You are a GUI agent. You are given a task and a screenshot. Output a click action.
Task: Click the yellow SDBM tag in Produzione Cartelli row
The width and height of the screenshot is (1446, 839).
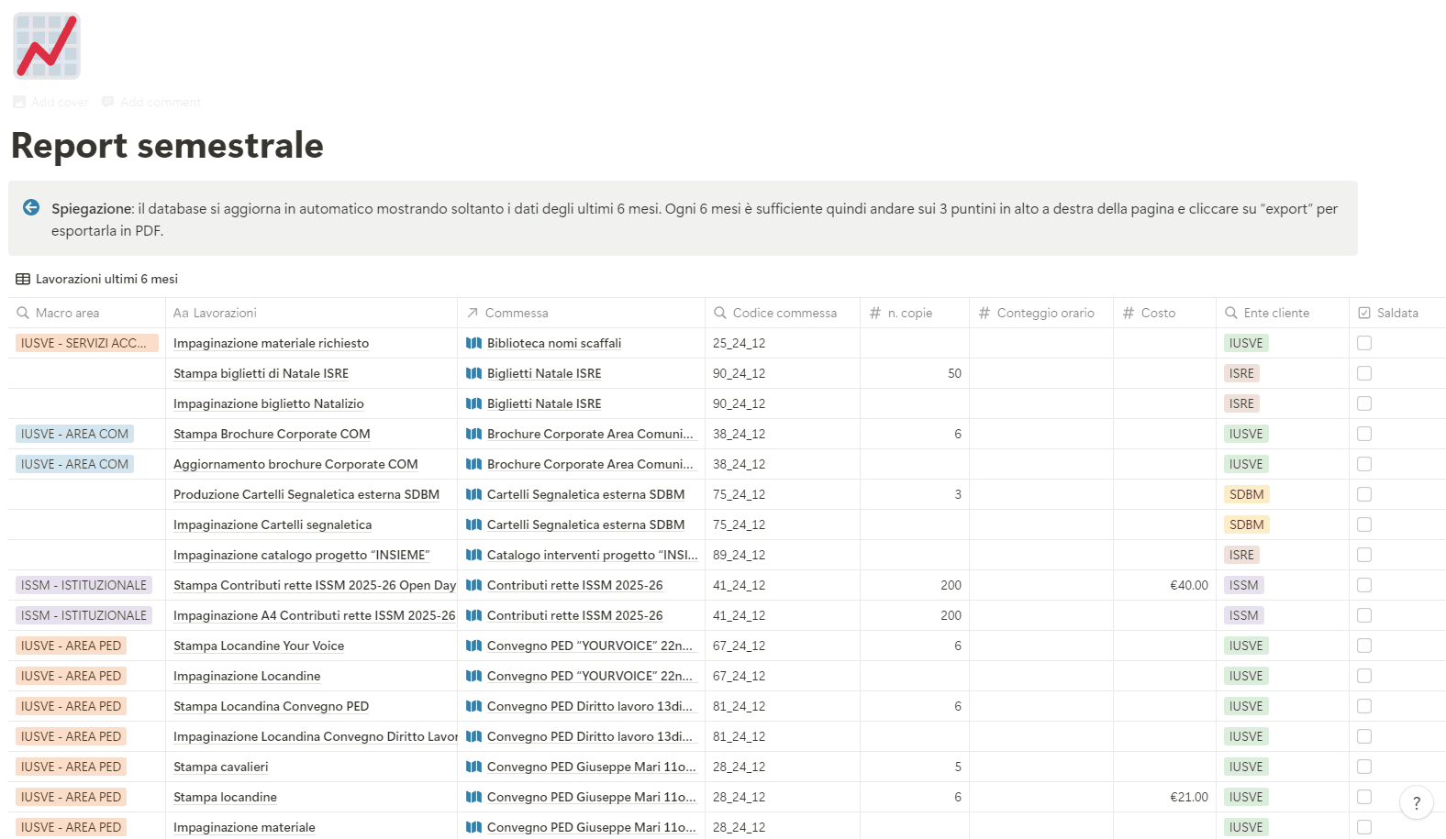click(x=1247, y=494)
